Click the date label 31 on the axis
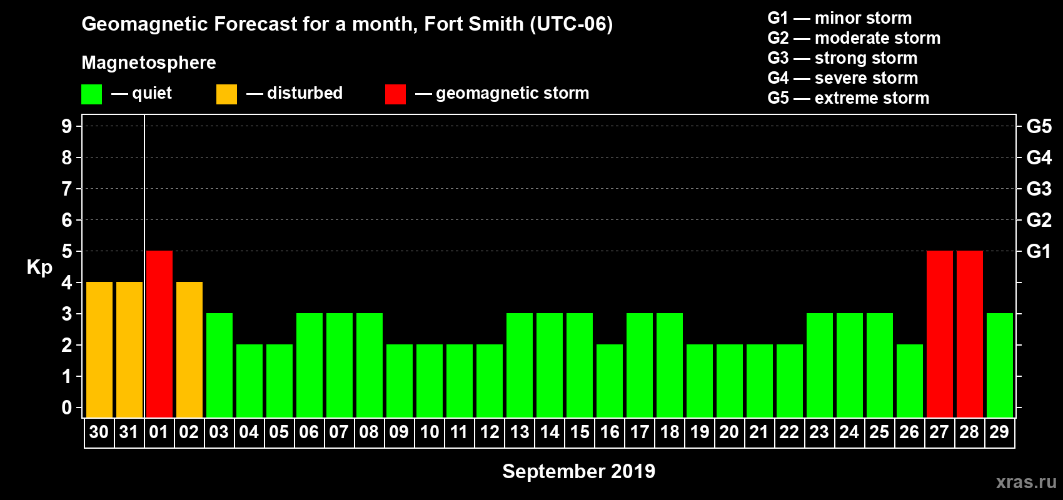Screen dimensions: 1063x500 click(129, 432)
